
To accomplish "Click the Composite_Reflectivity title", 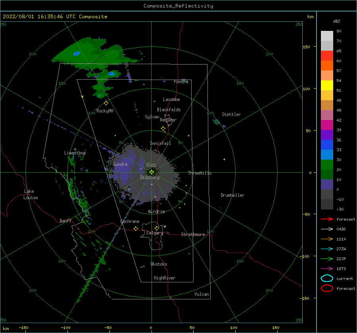I will click(178, 6).
